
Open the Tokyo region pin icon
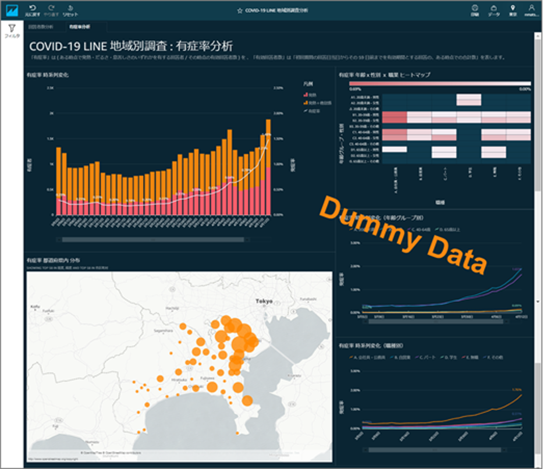tap(513, 10)
